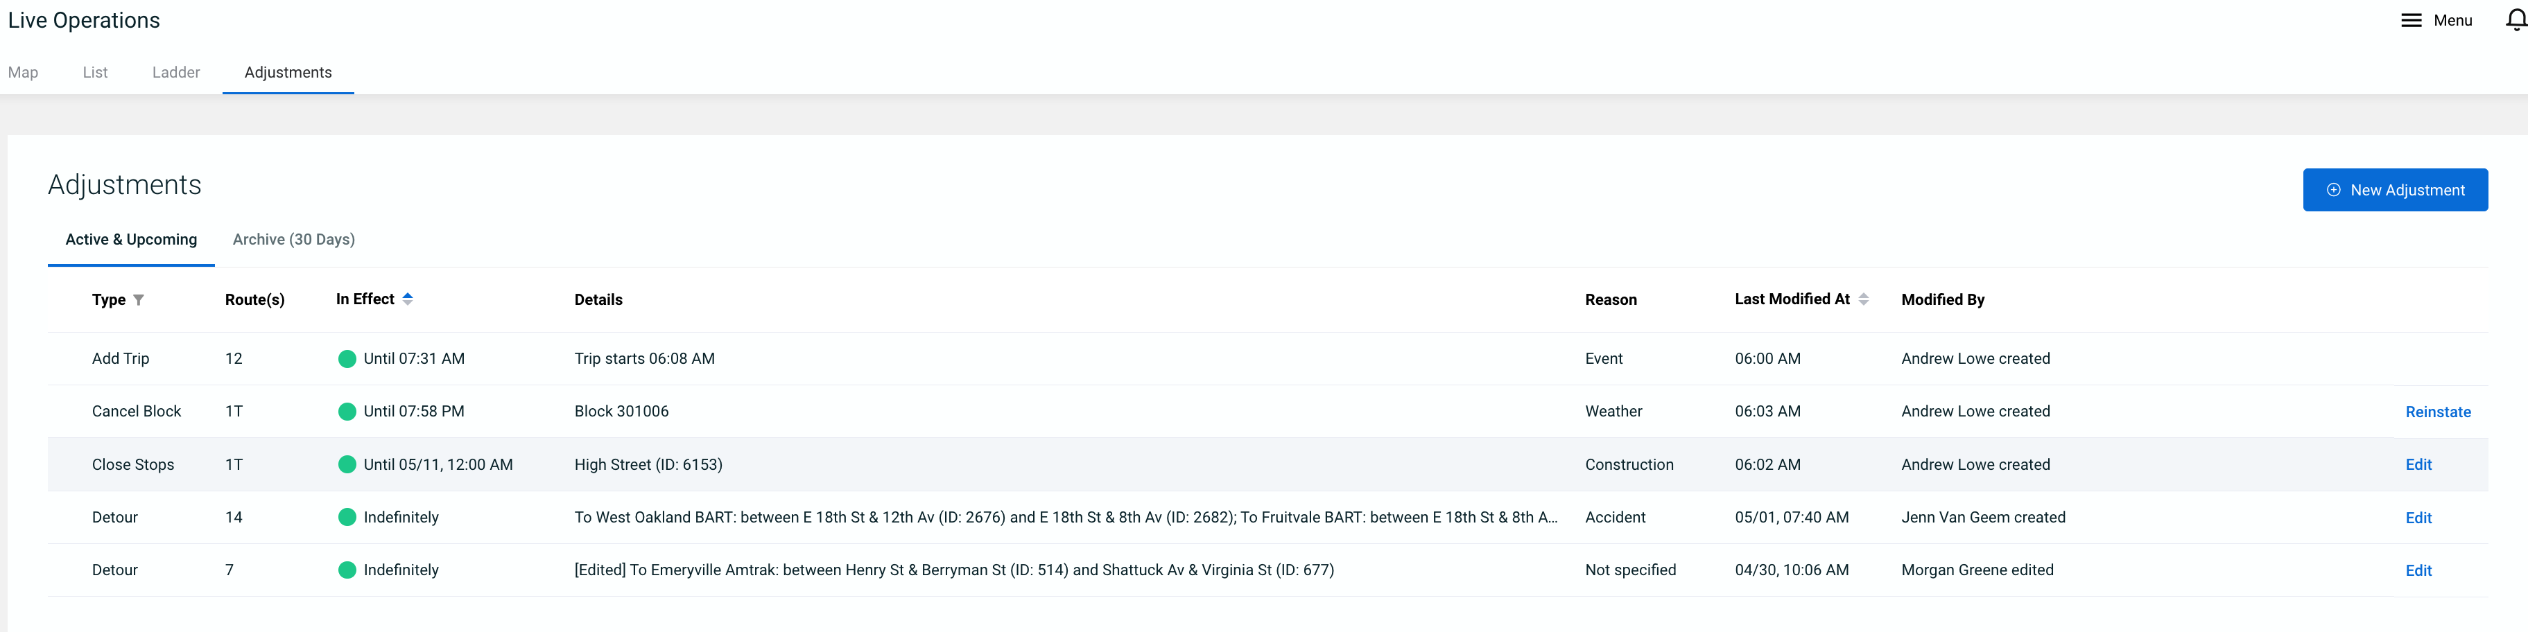Click the Emeryville Amtrak detour details

coord(954,570)
